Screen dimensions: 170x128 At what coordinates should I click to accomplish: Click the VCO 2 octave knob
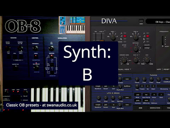(136, 37)
